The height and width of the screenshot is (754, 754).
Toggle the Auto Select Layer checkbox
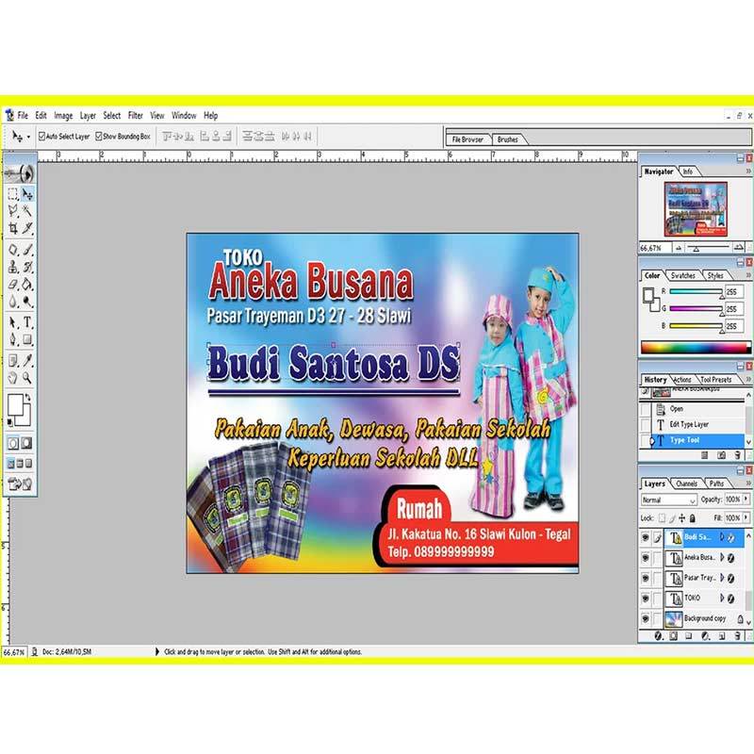click(41, 136)
